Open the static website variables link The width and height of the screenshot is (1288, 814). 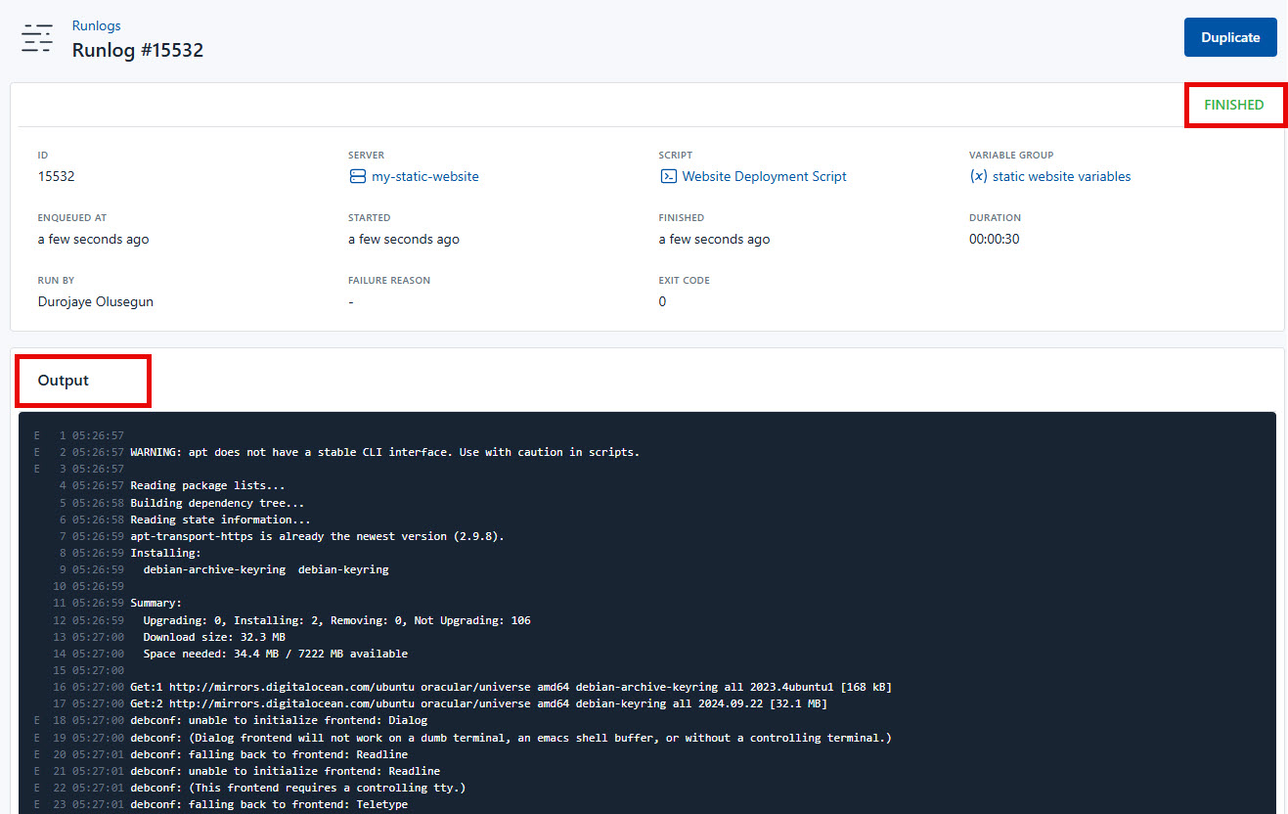1062,176
